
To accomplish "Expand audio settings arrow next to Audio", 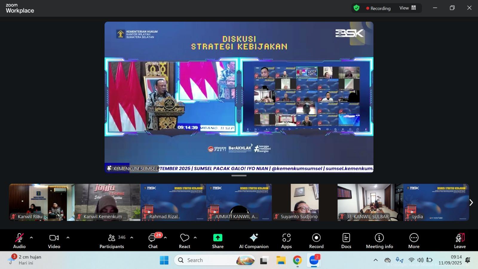I will click(31, 238).
